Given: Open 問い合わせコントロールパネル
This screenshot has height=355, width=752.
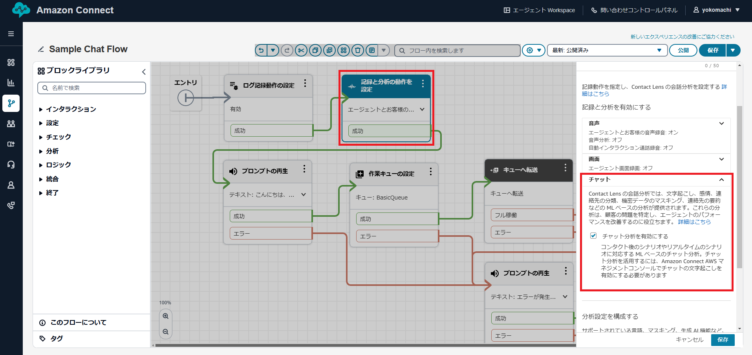Looking at the screenshot, I should tap(634, 10).
